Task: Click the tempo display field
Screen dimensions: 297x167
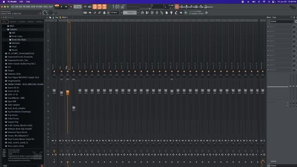Action: (x=77, y=6)
